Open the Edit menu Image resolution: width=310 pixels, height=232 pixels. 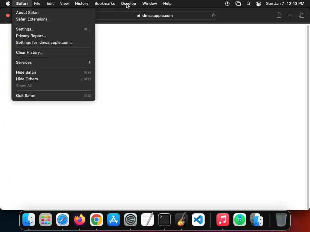pyautogui.click(x=50, y=4)
